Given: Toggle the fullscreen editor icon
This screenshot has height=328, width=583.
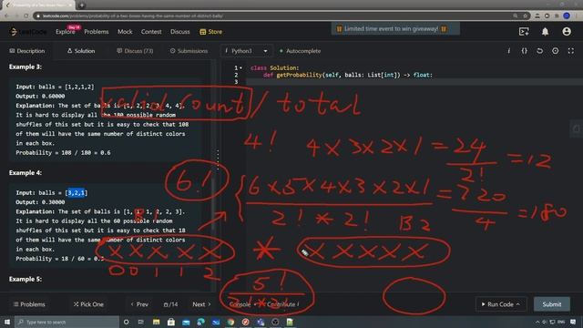Looking at the screenshot, I should point(571,51).
